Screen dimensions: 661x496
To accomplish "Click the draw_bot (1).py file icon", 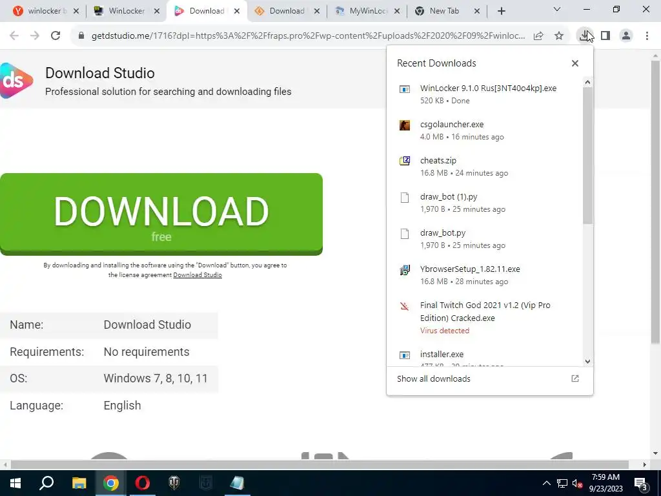I will pyautogui.click(x=405, y=198).
